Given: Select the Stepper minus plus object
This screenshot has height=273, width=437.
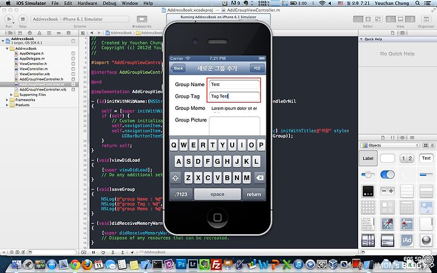Looking at the screenshot, I should pos(387,191).
